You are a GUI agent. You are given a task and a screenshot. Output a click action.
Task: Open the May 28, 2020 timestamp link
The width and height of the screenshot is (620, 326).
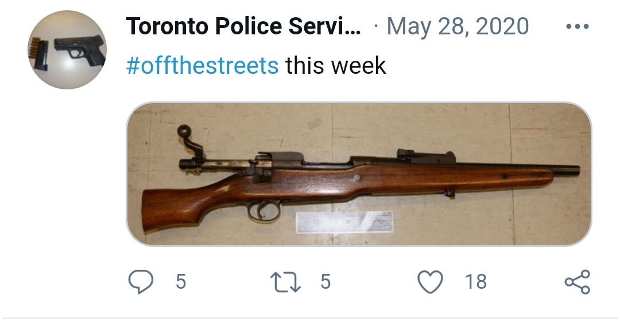click(x=458, y=26)
